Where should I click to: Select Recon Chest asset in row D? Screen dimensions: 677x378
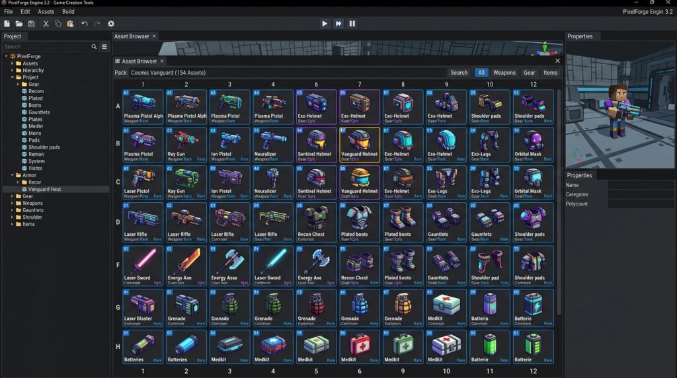[317, 223]
